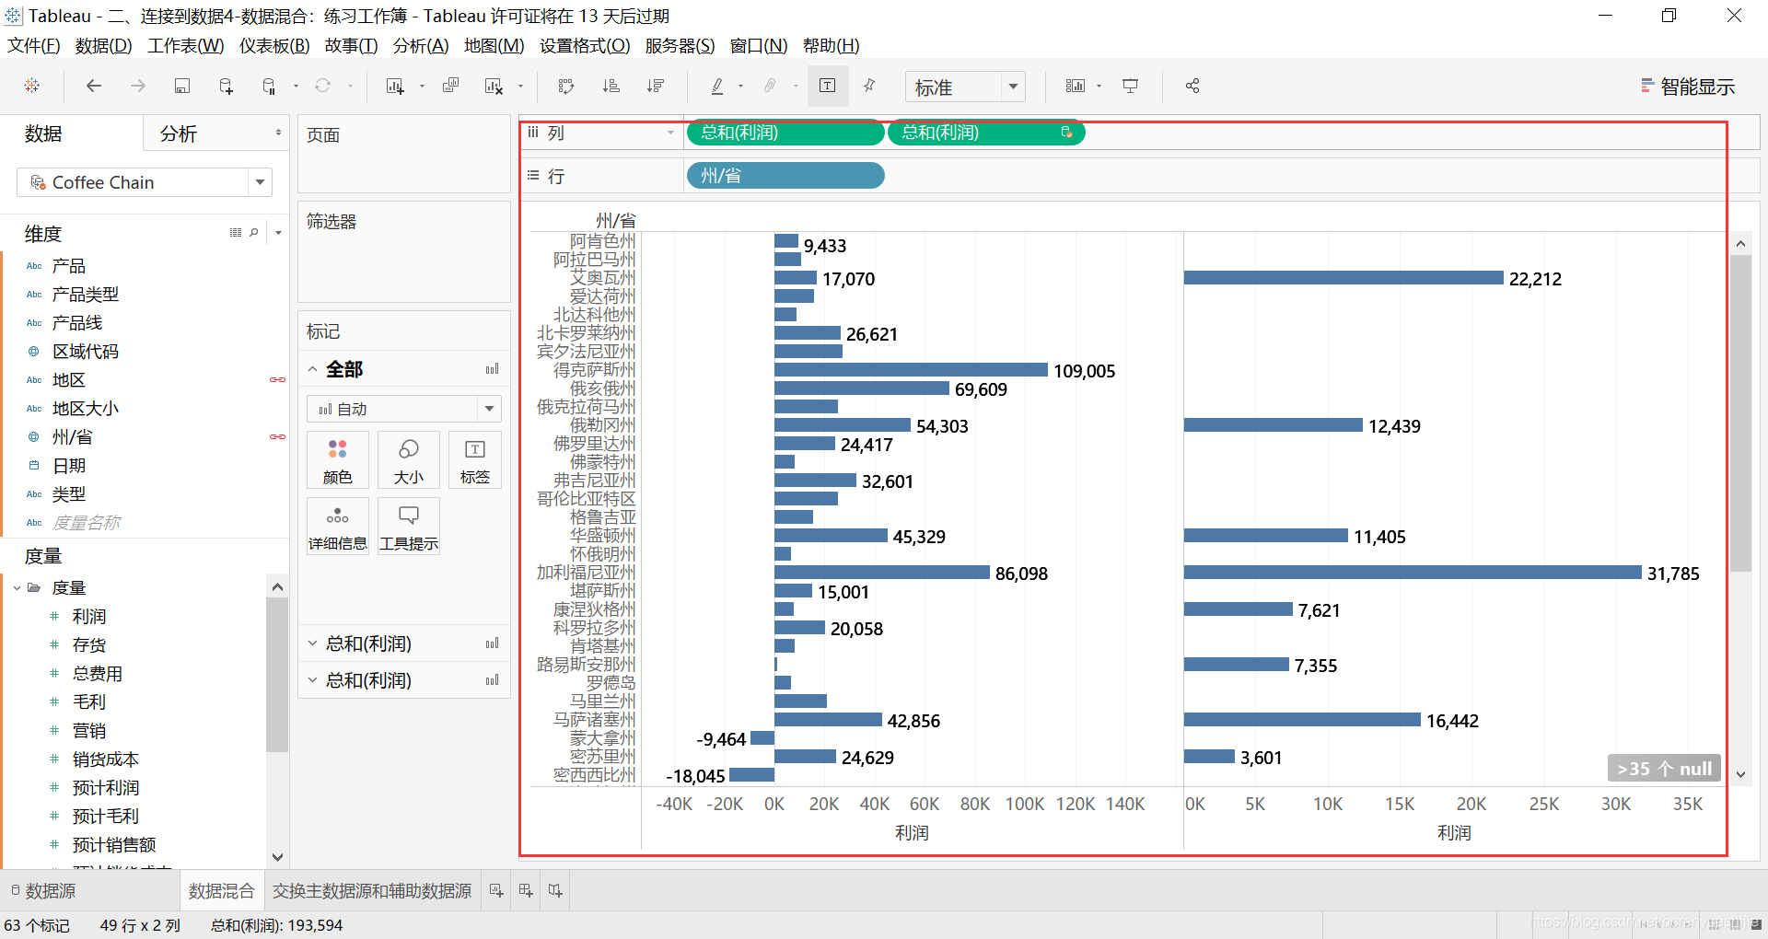
Task: Click the fix axes pin icon
Action: [869, 86]
